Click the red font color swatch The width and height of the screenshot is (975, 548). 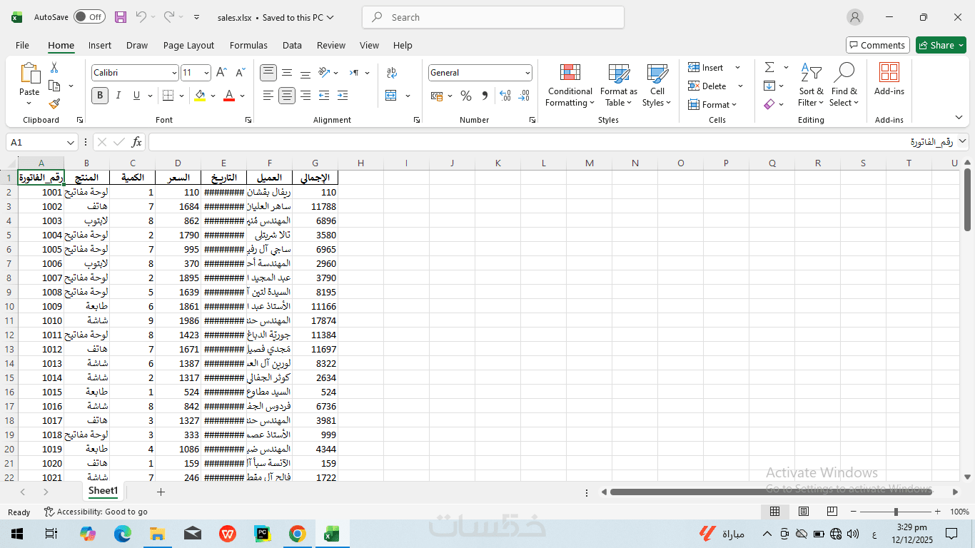point(229,96)
